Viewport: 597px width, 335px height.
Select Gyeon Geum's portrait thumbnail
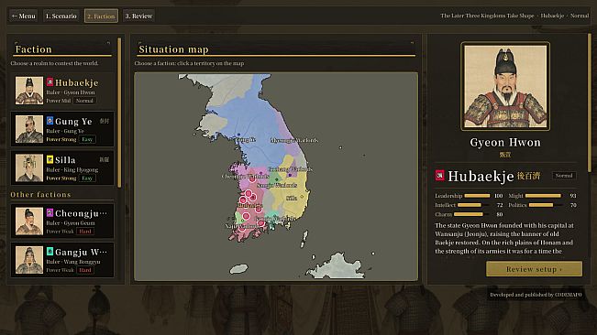(29, 222)
